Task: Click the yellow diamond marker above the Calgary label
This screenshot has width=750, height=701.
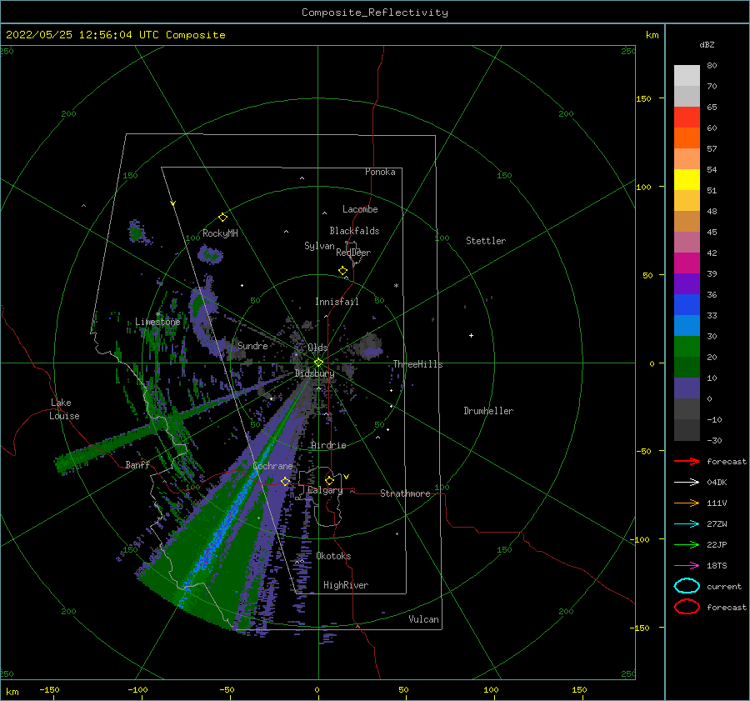Action: point(329,480)
